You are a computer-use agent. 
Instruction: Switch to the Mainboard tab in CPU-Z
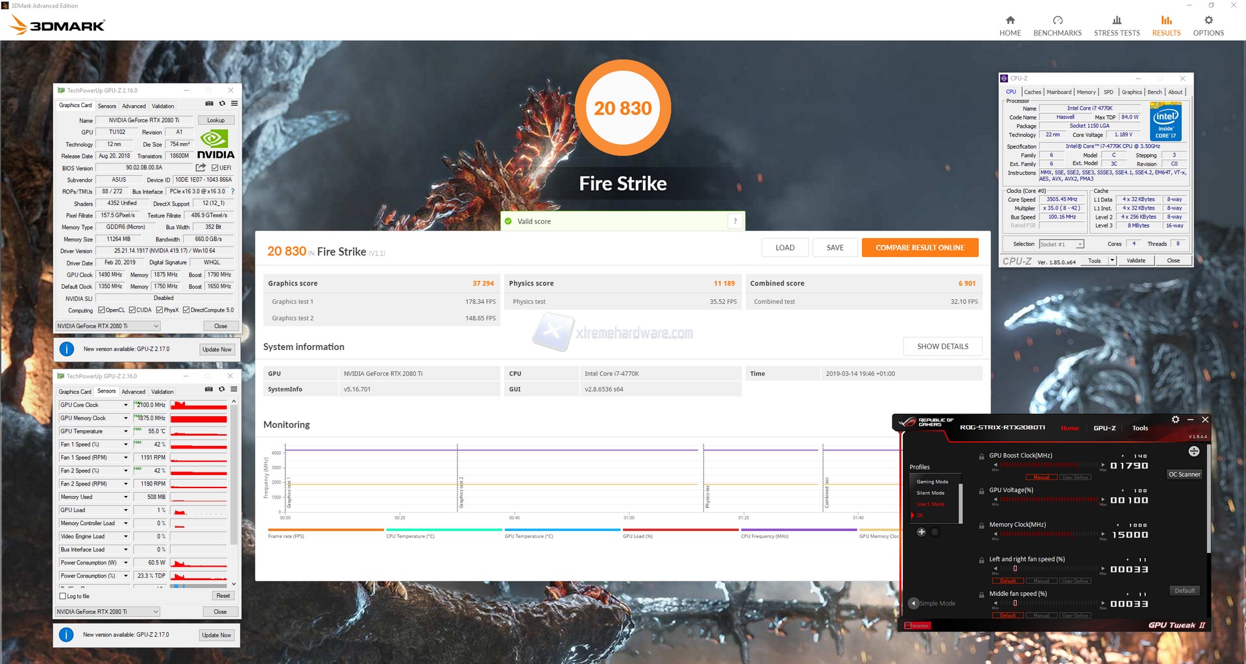point(1058,92)
